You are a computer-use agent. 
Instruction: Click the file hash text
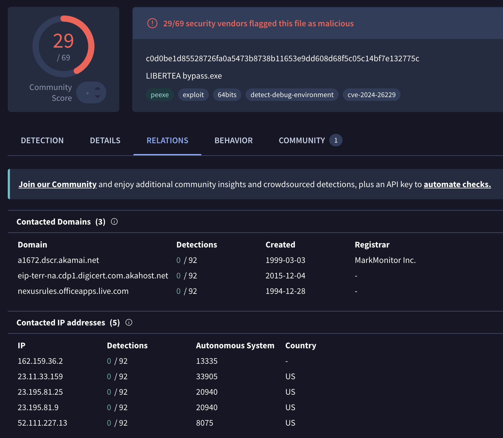(x=282, y=58)
